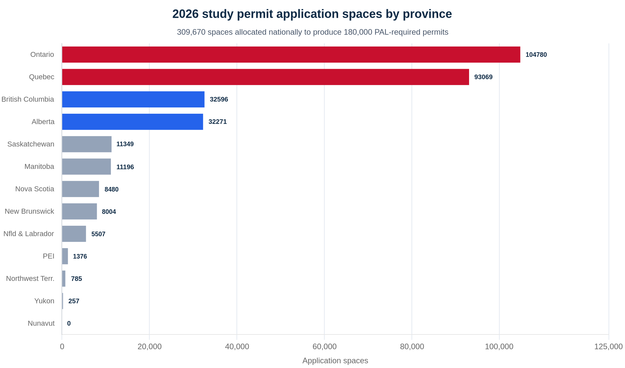Click the British Columbia axis label

click(28, 99)
